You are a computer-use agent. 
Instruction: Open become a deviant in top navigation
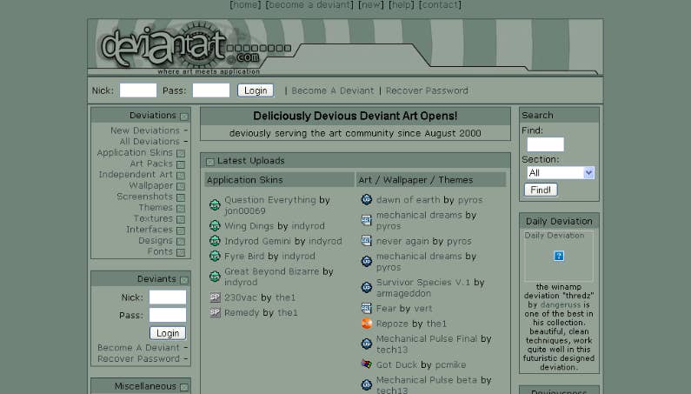309,5
